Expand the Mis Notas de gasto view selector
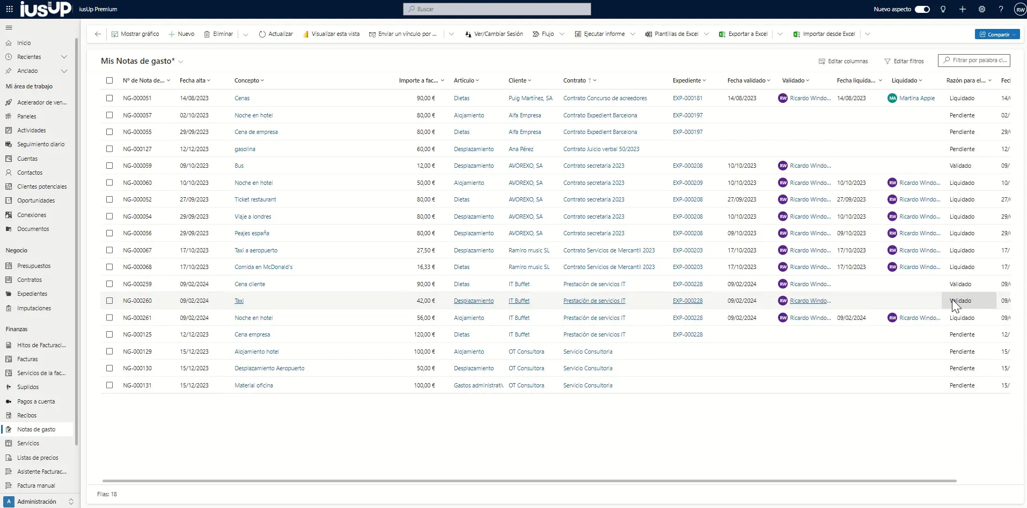This screenshot has width=1027, height=508. pyautogui.click(x=181, y=62)
